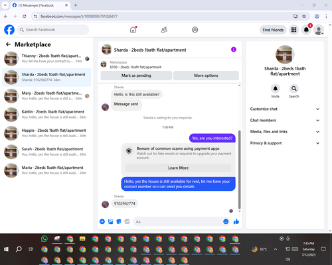
Task: Open Task View on taskbar
Action: (x=31, y=249)
